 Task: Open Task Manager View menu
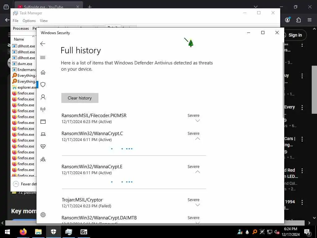point(44,21)
